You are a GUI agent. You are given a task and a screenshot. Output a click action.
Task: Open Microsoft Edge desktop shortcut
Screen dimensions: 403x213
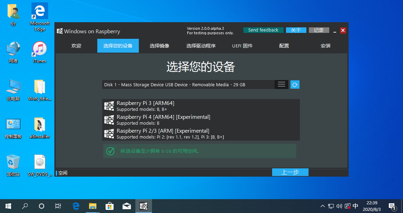pos(39,17)
